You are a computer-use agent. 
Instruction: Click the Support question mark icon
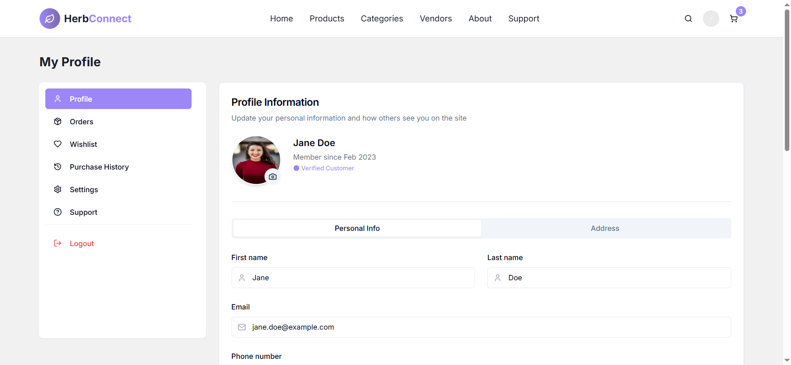tap(58, 212)
